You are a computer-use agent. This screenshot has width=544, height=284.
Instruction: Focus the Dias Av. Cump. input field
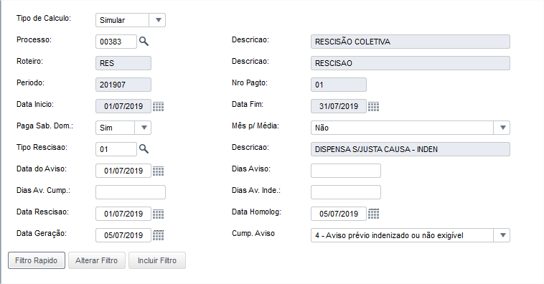click(131, 192)
